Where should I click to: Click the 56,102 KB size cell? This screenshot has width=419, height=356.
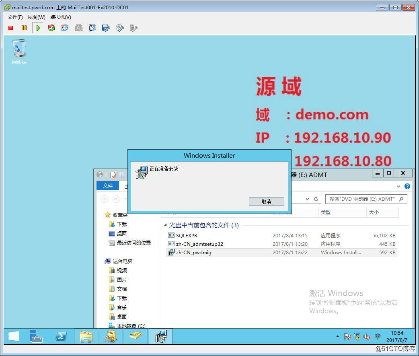384,235
